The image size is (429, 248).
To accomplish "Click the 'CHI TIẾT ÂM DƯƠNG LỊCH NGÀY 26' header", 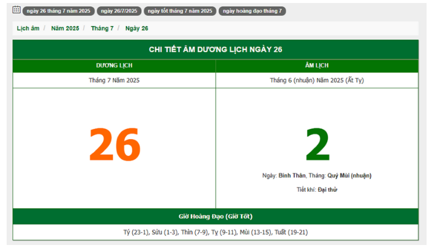I will click(215, 50).
